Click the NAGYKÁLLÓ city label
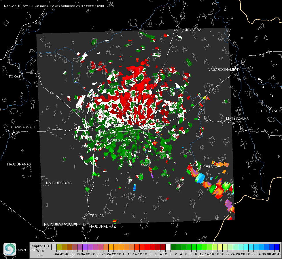The height and width of the screenshot is (259, 282). [137, 152]
